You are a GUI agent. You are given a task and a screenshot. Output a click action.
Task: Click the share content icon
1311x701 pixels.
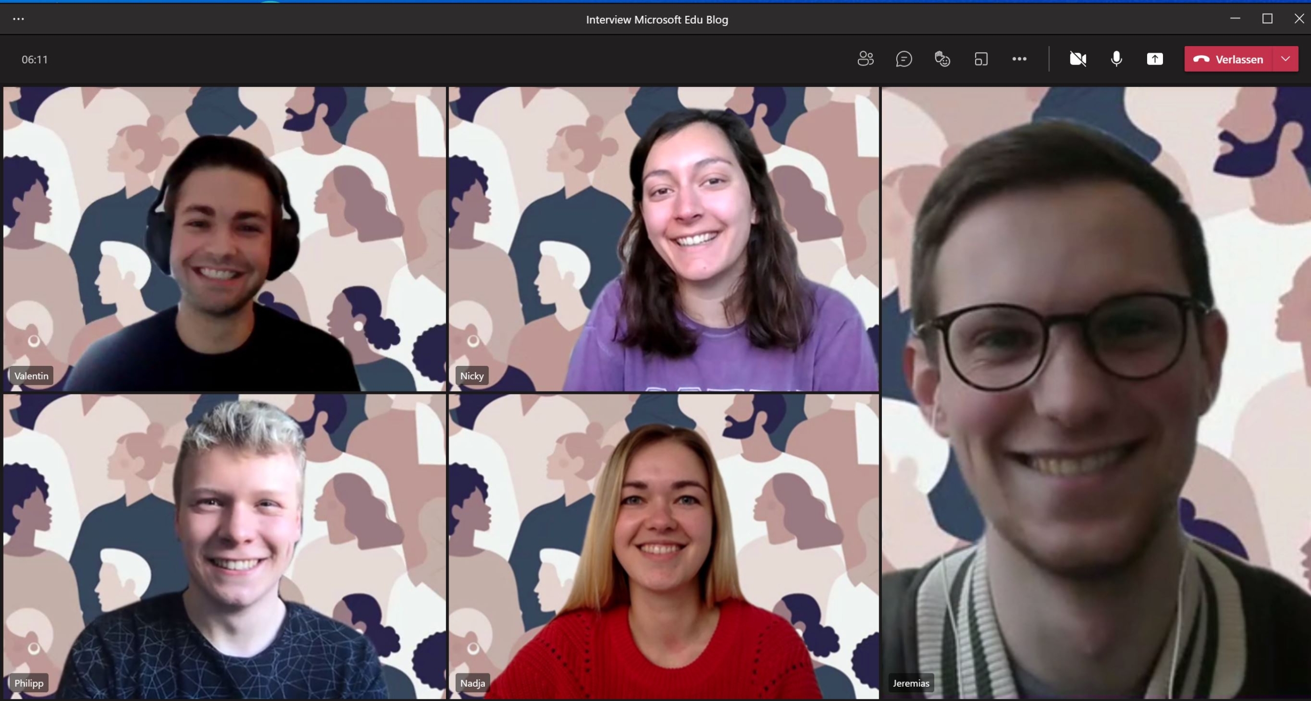[1155, 59]
